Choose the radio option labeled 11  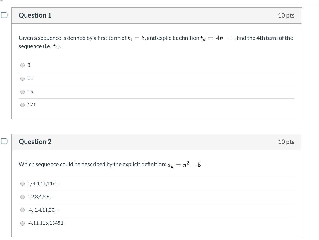[23, 79]
